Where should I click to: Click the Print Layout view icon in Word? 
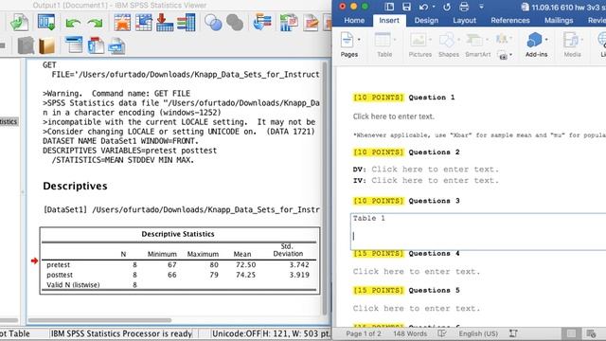[x=571, y=333]
